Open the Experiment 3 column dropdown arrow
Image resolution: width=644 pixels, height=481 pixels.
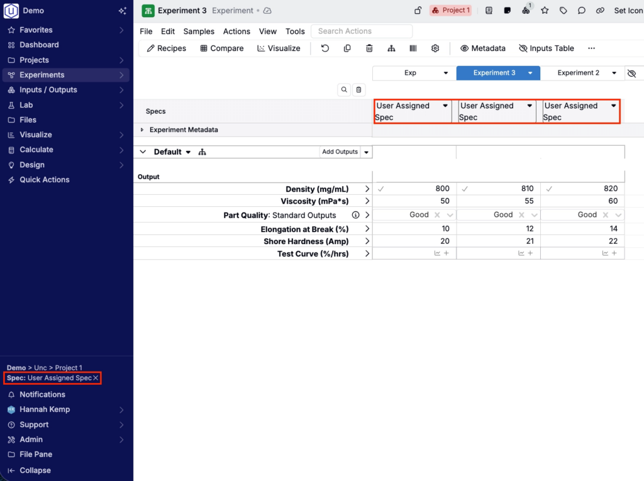pyautogui.click(x=530, y=74)
